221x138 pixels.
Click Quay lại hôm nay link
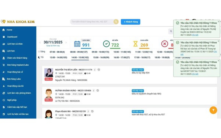click(53, 46)
